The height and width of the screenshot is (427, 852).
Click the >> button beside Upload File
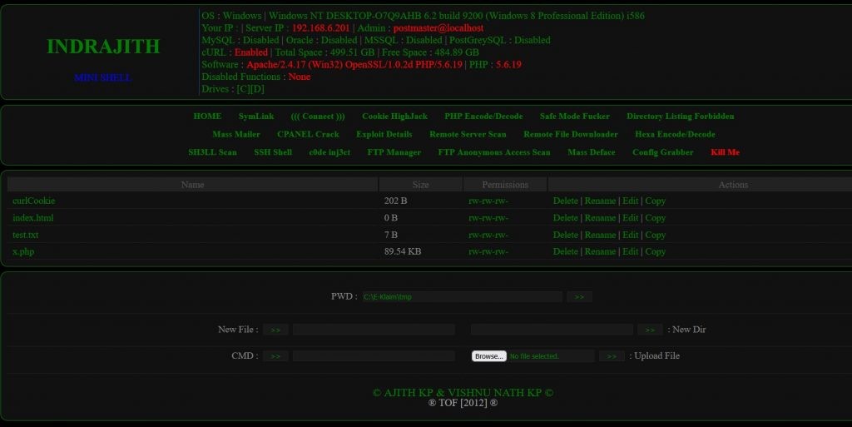click(x=612, y=356)
